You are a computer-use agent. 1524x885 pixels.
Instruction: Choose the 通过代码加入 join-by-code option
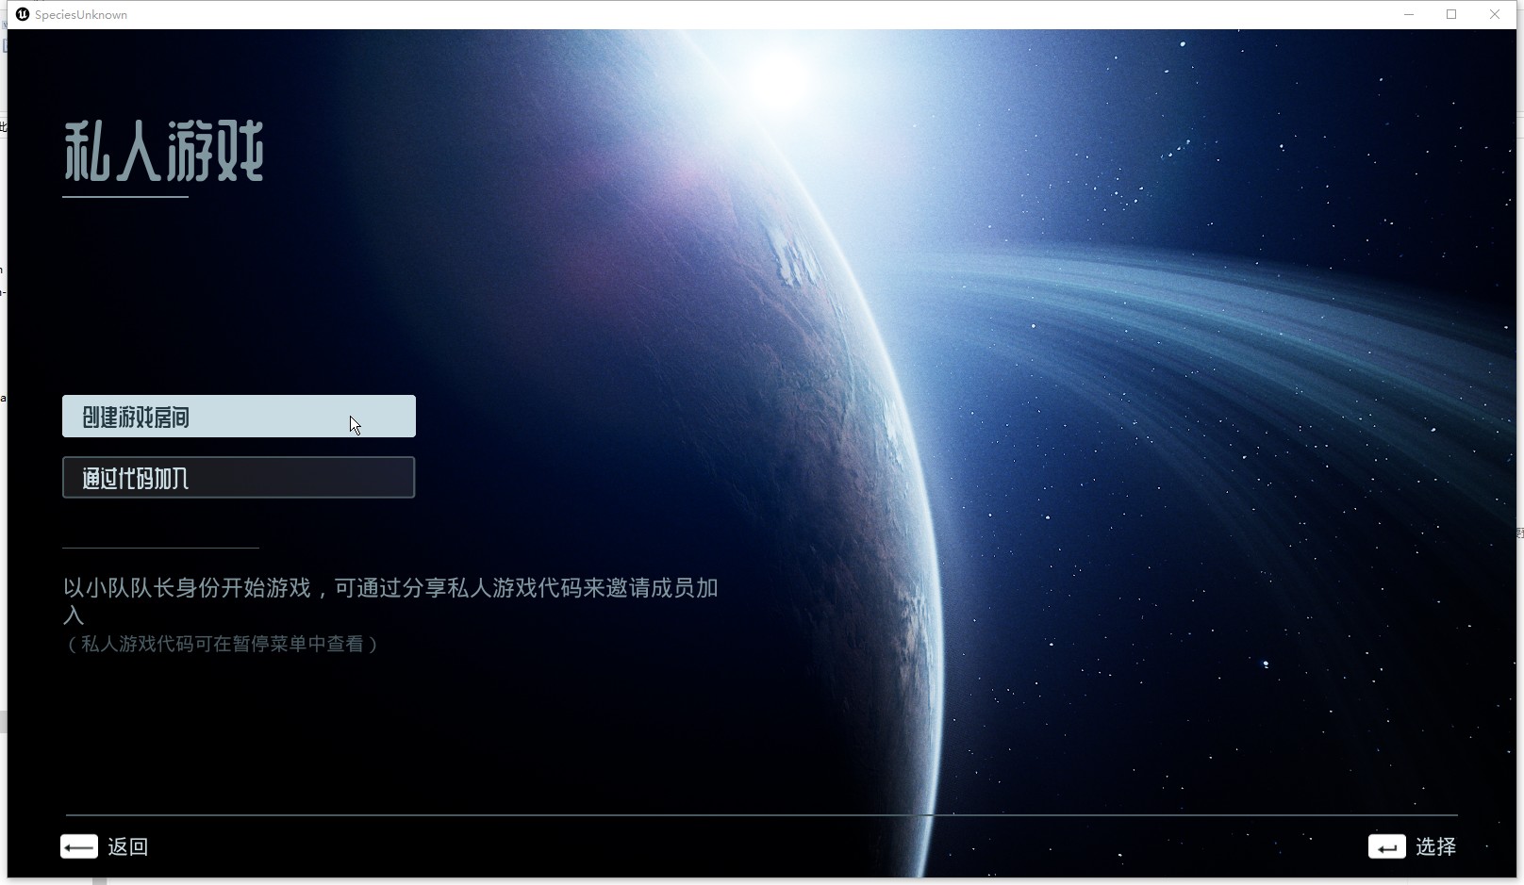point(239,478)
